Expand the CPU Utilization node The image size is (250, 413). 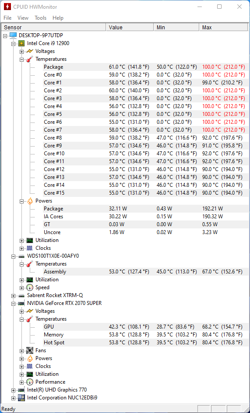tap(21, 240)
